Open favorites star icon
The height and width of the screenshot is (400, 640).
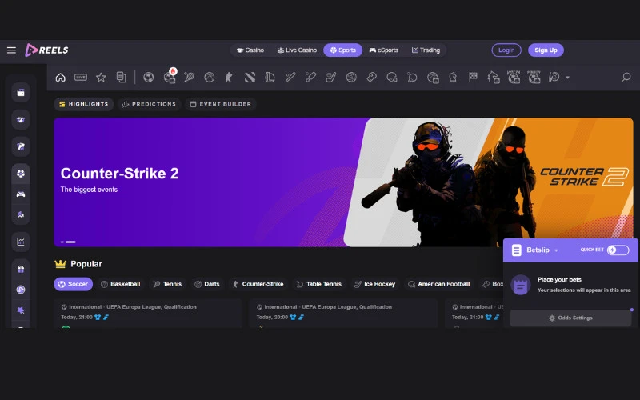pyautogui.click(x=101, y=77)
